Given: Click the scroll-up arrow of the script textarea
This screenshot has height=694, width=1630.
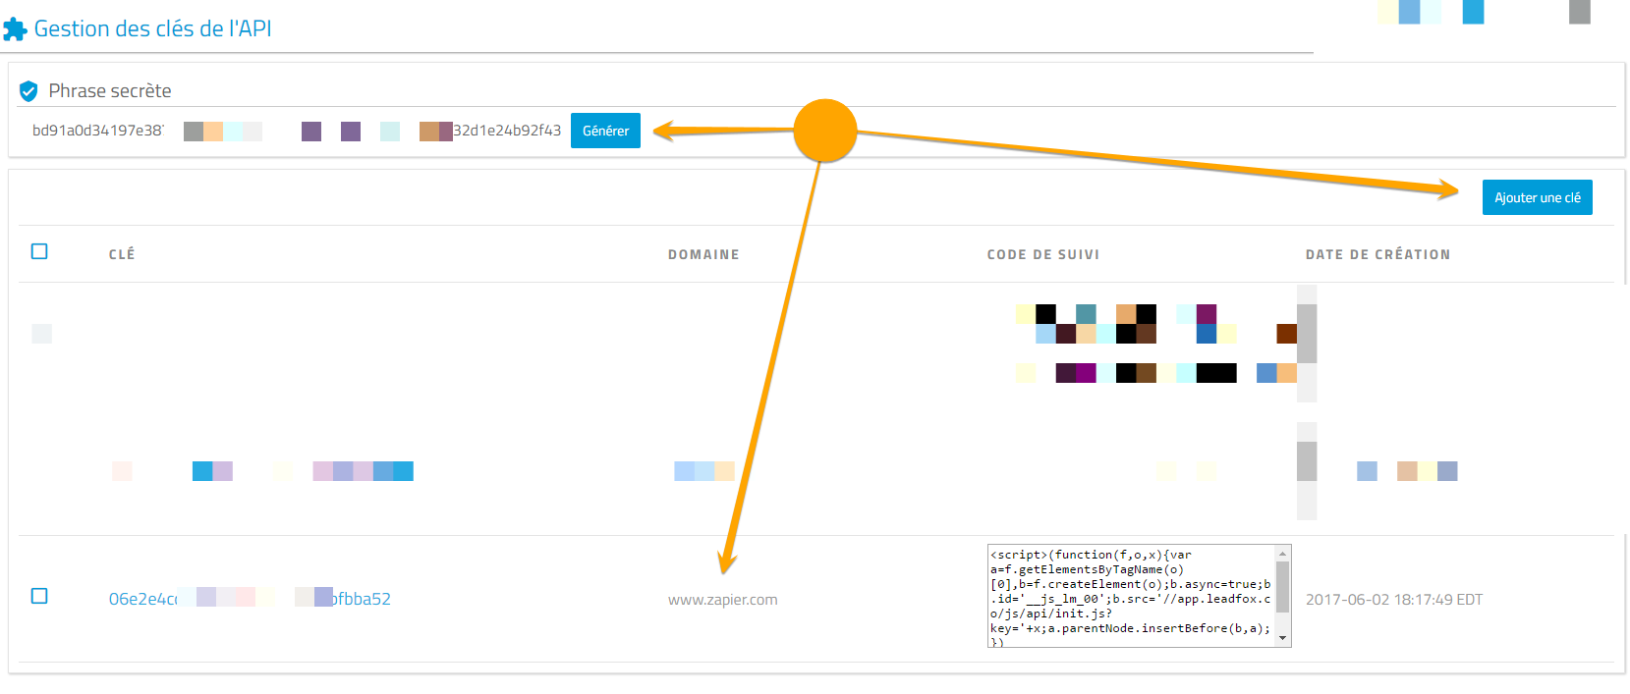Looking at the screenshot, I should (1282, 554).
